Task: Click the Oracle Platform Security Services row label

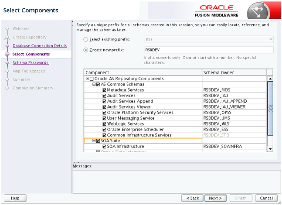Action: 140,112
